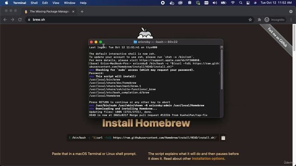Screen dimensions: 296x166
Task: Open the browser extensions puzzle icon
Action: pos(259,19)
